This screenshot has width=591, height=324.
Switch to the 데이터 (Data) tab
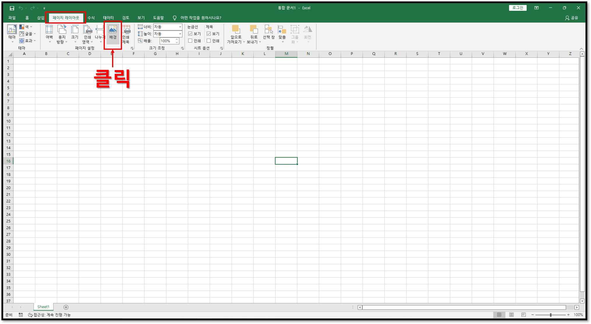click(108, 18)
